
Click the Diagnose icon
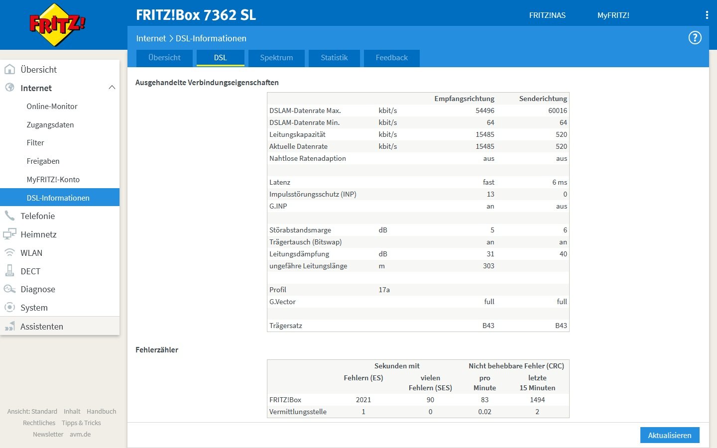pos(9,289)
